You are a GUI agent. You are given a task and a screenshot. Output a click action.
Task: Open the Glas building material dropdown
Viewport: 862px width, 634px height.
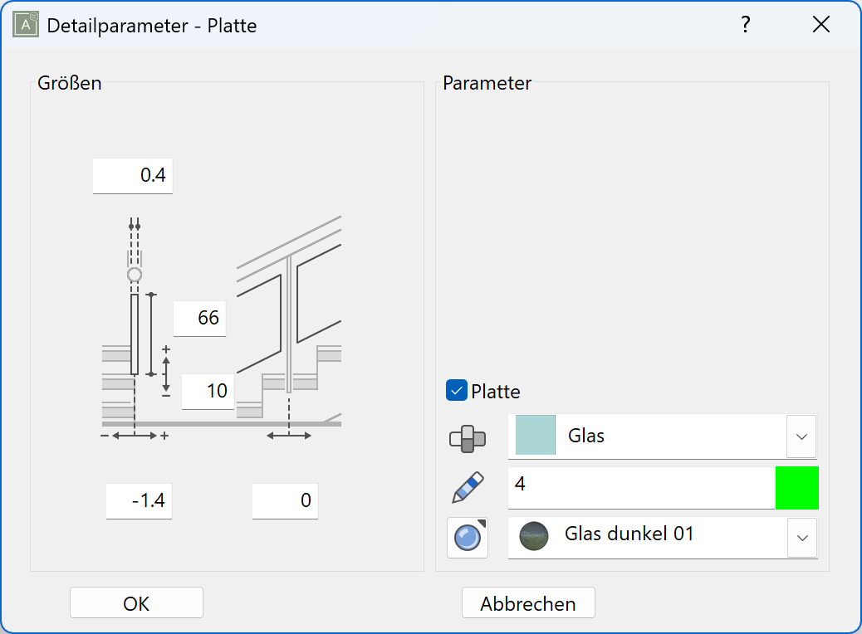(801, 436)
